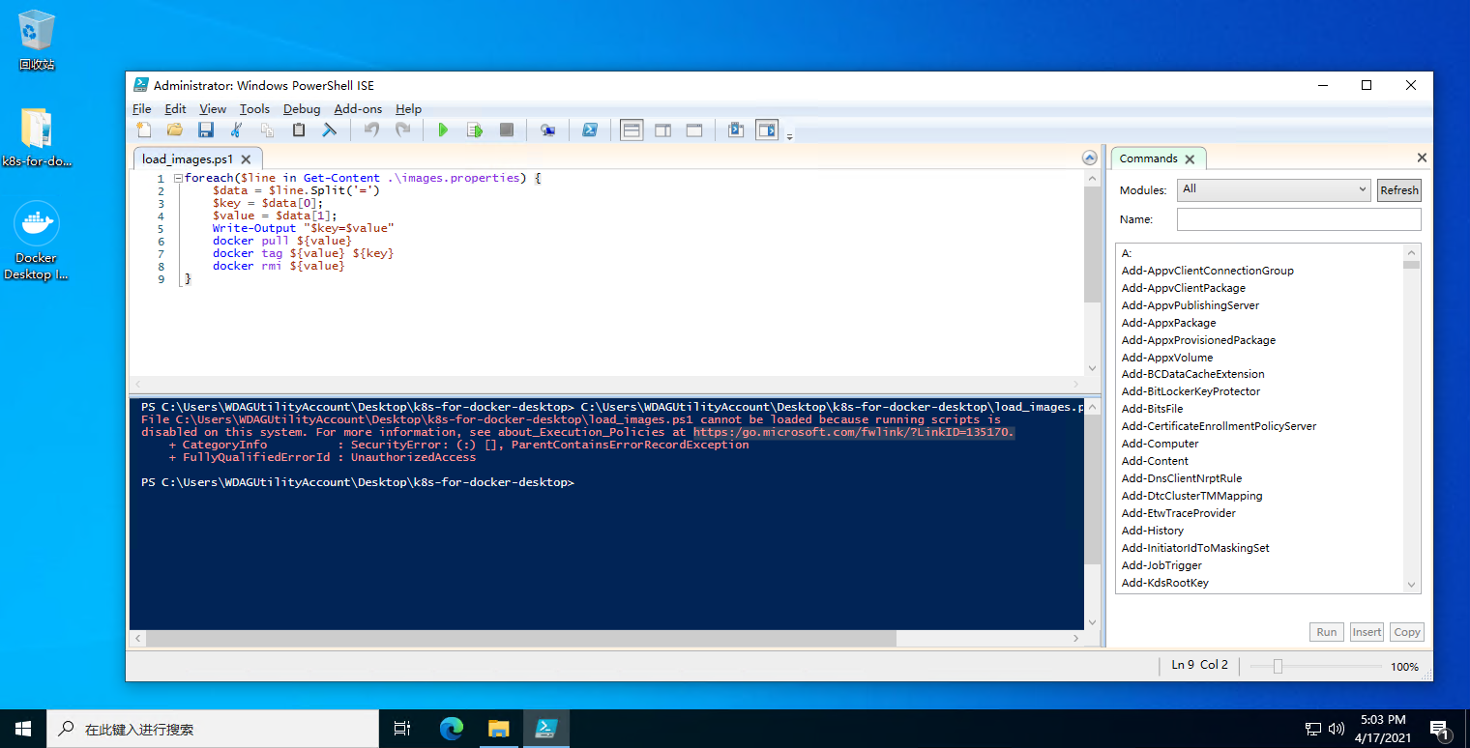Open toolbar overflow options arrow
Screen dimensions: 1470x748
[x=789, y=136]
